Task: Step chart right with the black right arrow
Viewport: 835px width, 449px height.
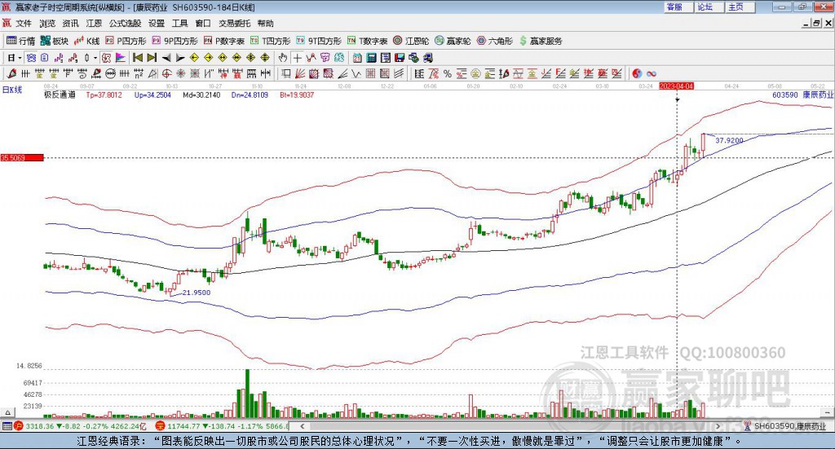Action: click(180, 58)
